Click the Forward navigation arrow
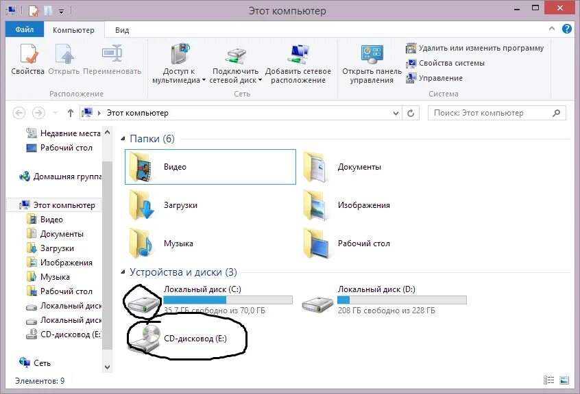Screen dimensions: 580x394 (x=38, y=113)
